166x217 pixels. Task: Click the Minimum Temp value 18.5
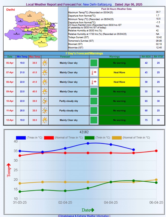tap(158, 19)
